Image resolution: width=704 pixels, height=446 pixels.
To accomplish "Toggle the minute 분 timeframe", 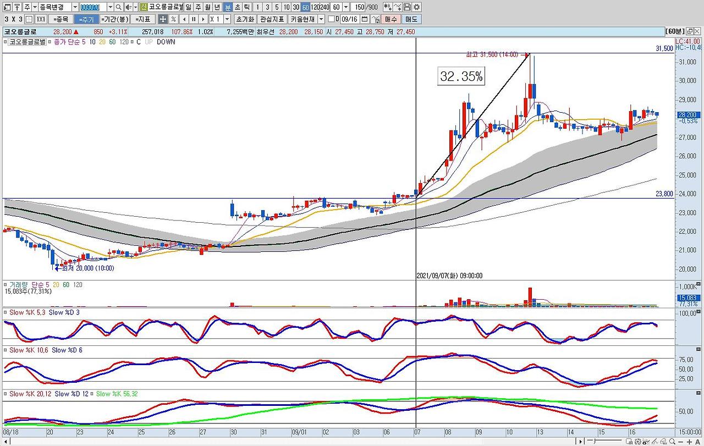I will point(228,7).
